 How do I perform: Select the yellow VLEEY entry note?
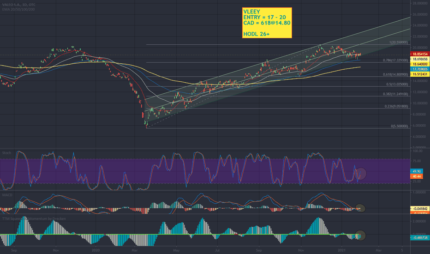click(x=267, y=23)
